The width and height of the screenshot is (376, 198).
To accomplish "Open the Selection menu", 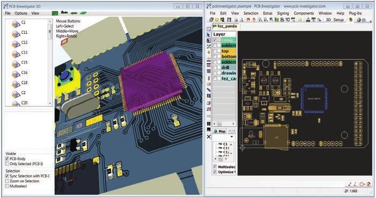I will (x=251, y=13).
